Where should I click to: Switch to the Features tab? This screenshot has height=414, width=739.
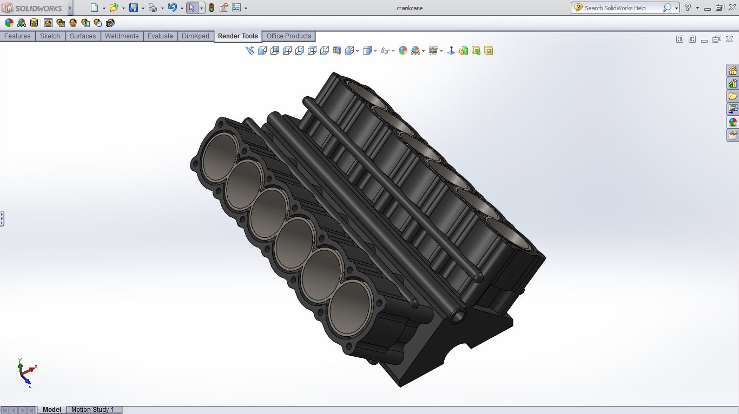click(17, 36)
